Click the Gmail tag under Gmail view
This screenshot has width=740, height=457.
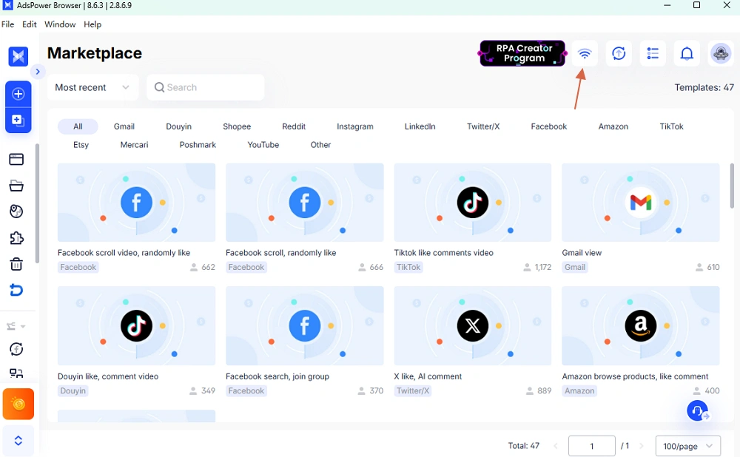click(x=575, y=267)
